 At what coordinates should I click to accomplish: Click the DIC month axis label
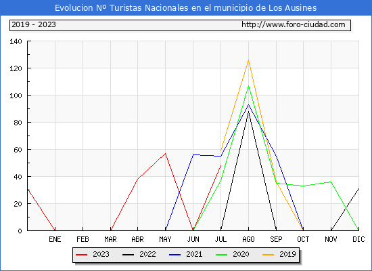358,239
